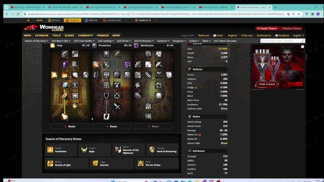Open the Notifications link
Screen dimensions: 324x182
click(x=264, y=35)
